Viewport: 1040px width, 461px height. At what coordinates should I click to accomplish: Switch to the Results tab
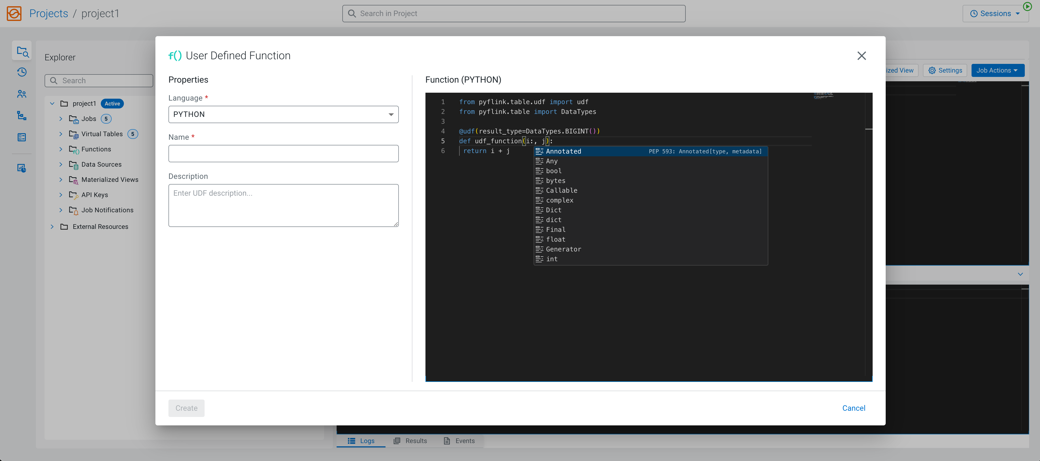tap(410, 441)
